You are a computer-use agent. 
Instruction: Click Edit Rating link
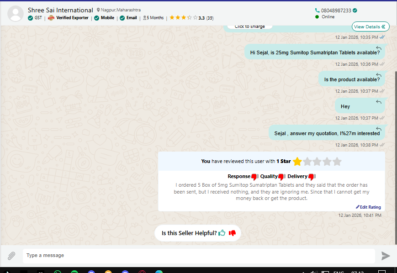tap(368, 207)
